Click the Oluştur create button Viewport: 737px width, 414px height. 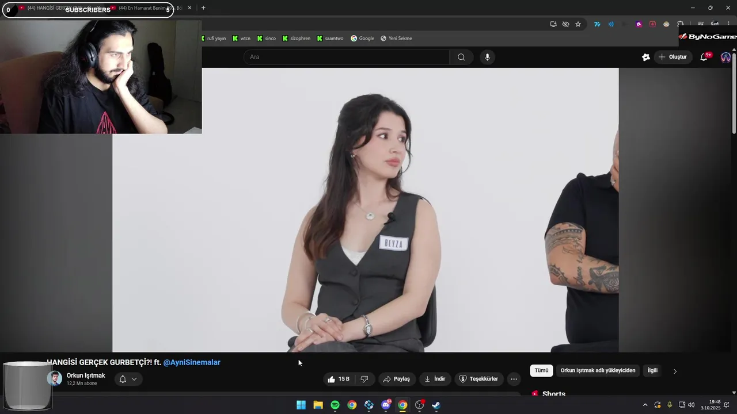[x=672, y=57]
